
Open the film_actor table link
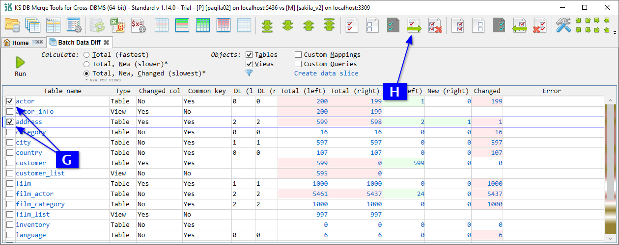[34, 194]
